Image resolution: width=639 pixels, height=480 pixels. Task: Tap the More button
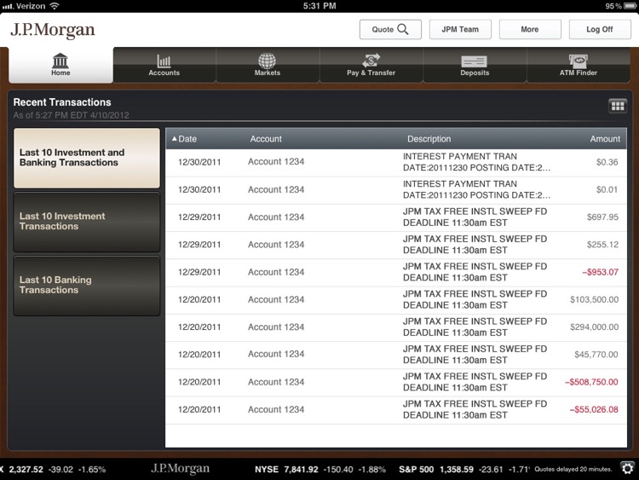tap(530, 29)
